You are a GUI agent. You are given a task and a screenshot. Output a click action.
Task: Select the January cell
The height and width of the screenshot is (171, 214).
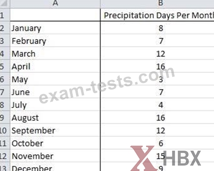click(55, 28)
